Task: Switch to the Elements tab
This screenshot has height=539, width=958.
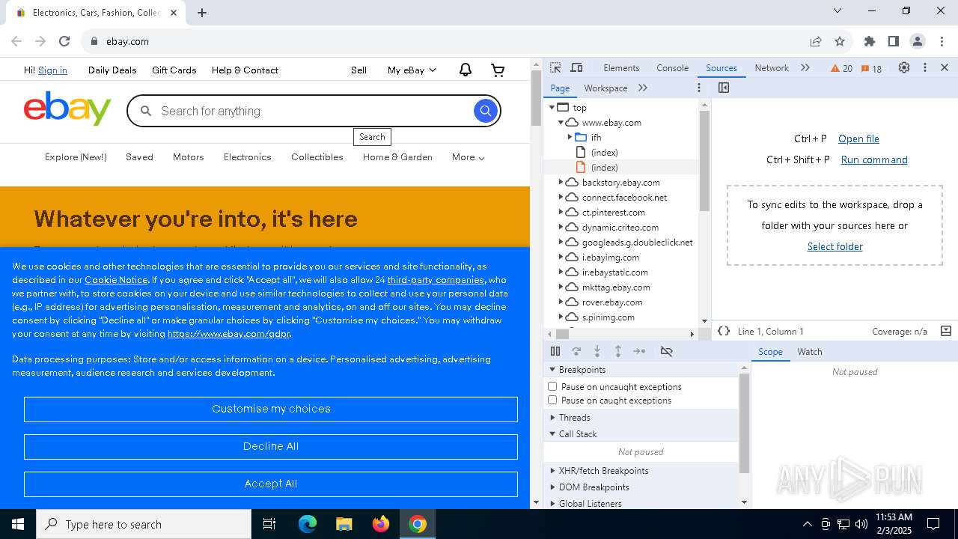Action: tap(621, 67)
